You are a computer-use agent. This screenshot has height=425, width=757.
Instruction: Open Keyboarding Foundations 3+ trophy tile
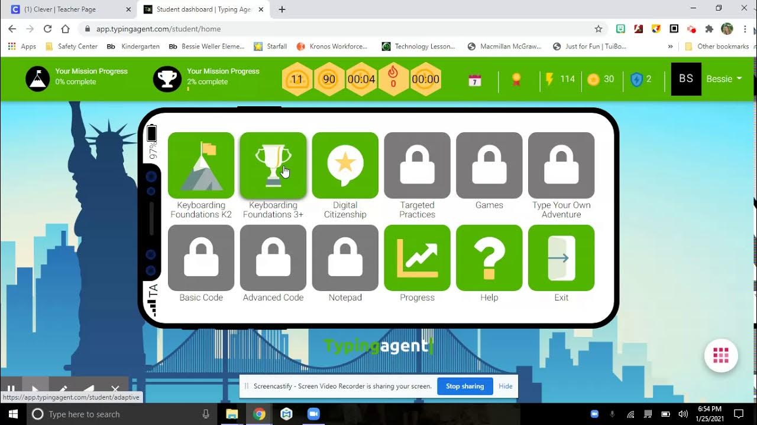point(273,165)
